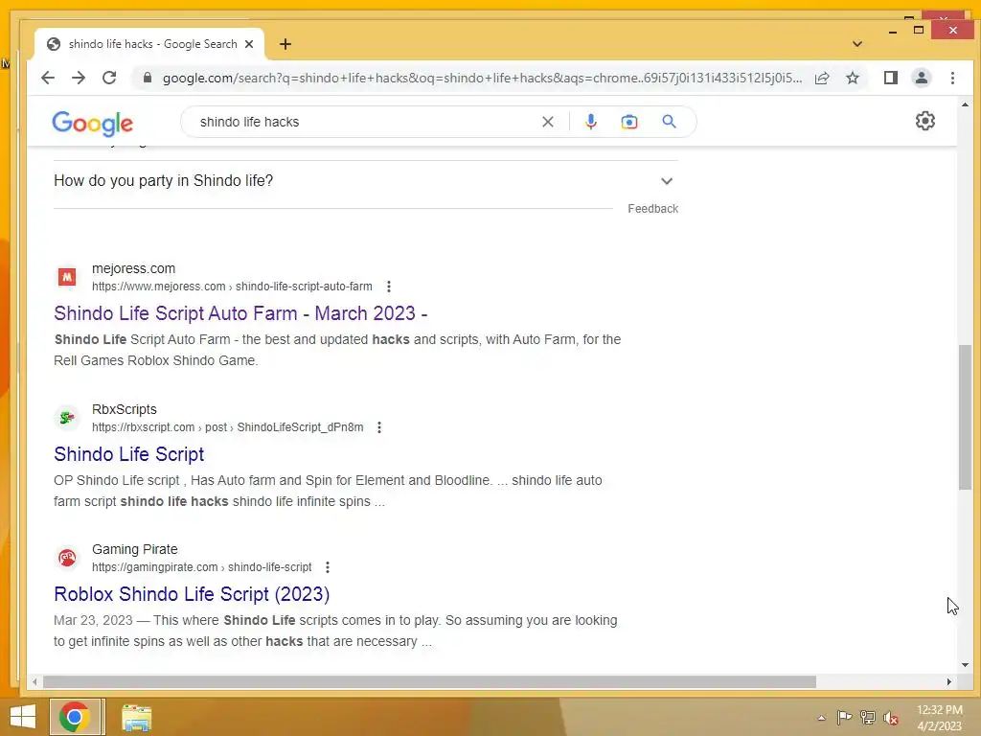Click horizontal scrollbar right arrow
Screen dimensions: 981x736
(949, 681)
